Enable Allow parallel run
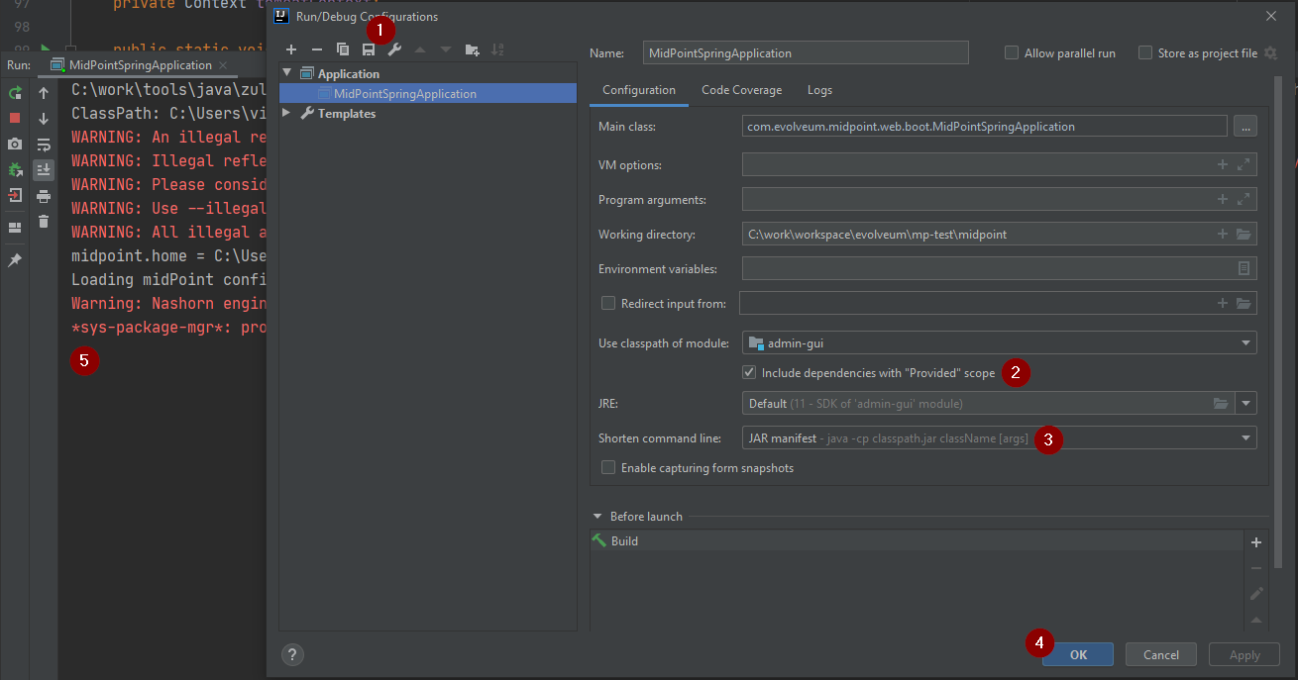1298x680 pixels. pyautogui.click(x=1013, y=52)
